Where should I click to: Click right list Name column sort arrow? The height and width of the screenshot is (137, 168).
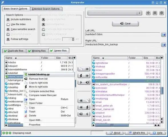(103, 58)
